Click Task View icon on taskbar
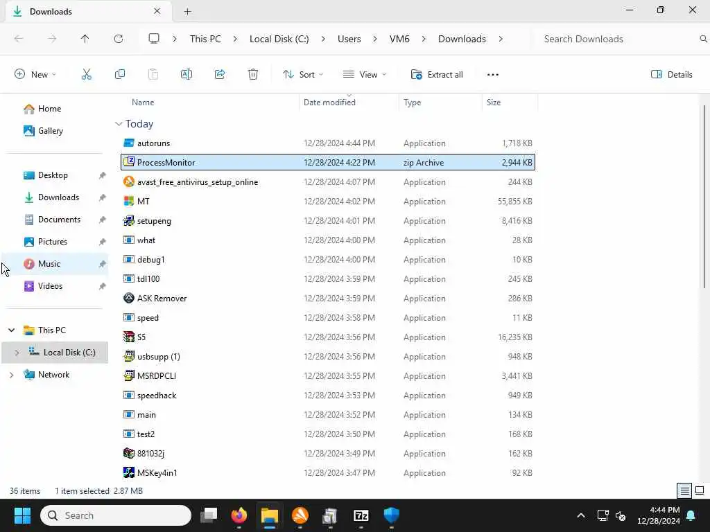Screen dimensions: 710x532 coord(209,515)
